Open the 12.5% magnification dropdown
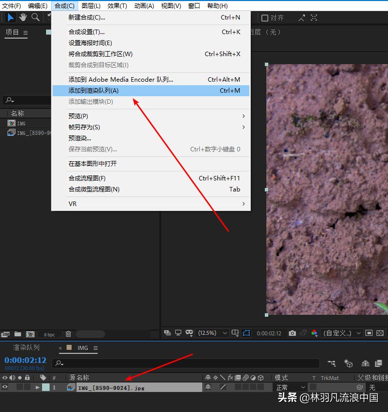 [212, 333]
